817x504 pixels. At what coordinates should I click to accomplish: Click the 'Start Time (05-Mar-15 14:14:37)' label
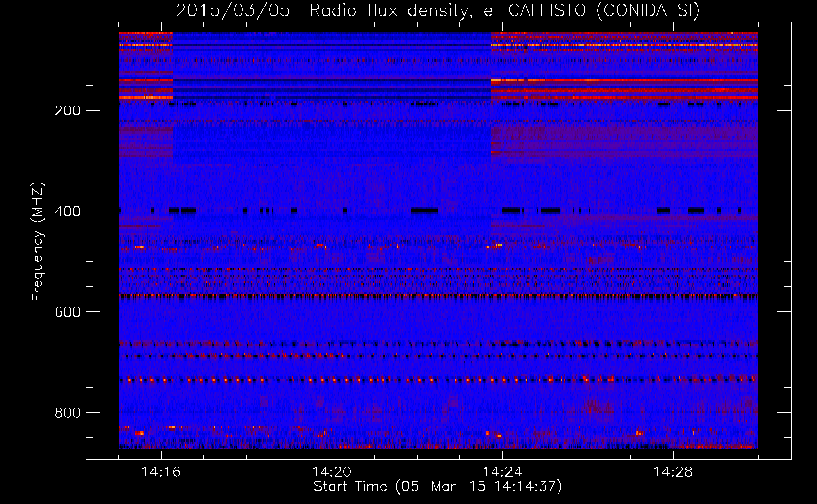(438, 487)
